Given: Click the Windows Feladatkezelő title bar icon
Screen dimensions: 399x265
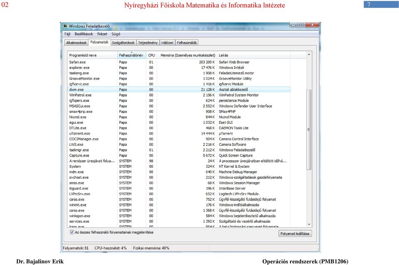Looking at the screenshot, I should tap(65, 26).
